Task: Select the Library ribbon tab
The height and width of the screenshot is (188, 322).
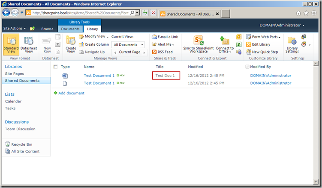Action: click(x=93, y=29)
